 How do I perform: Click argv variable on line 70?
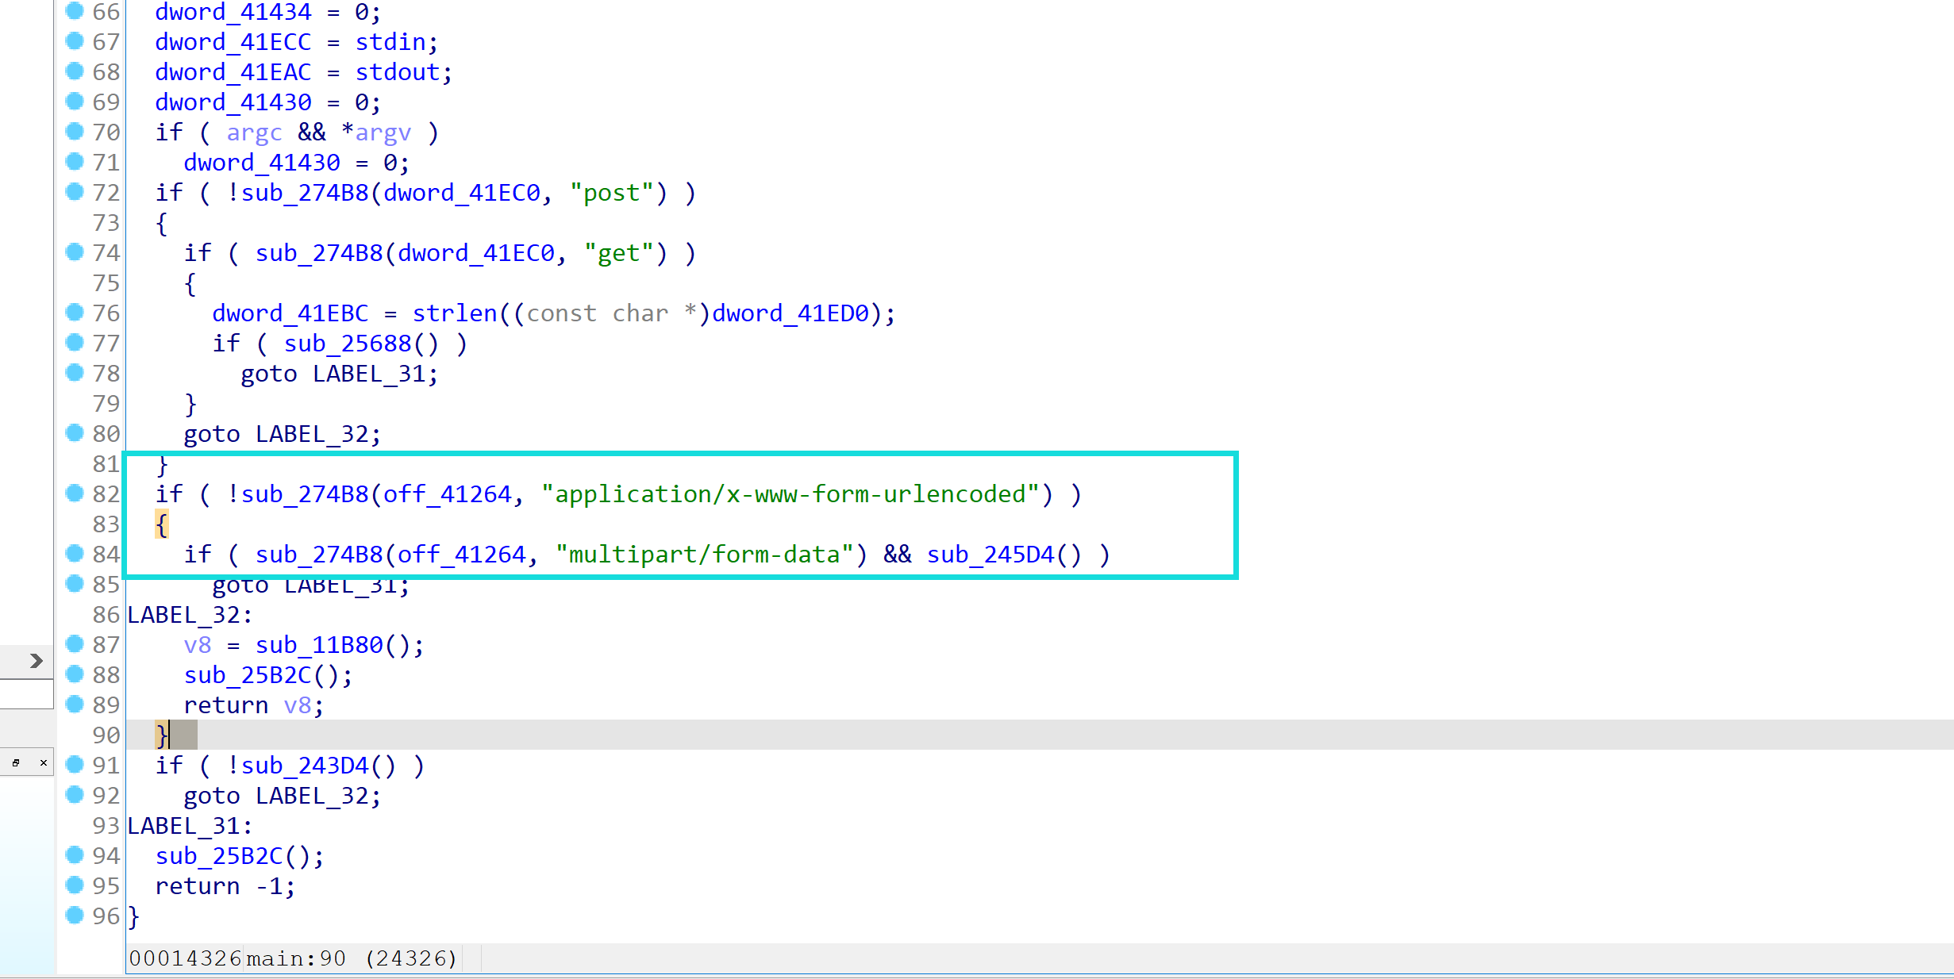[x=383, y=132]
